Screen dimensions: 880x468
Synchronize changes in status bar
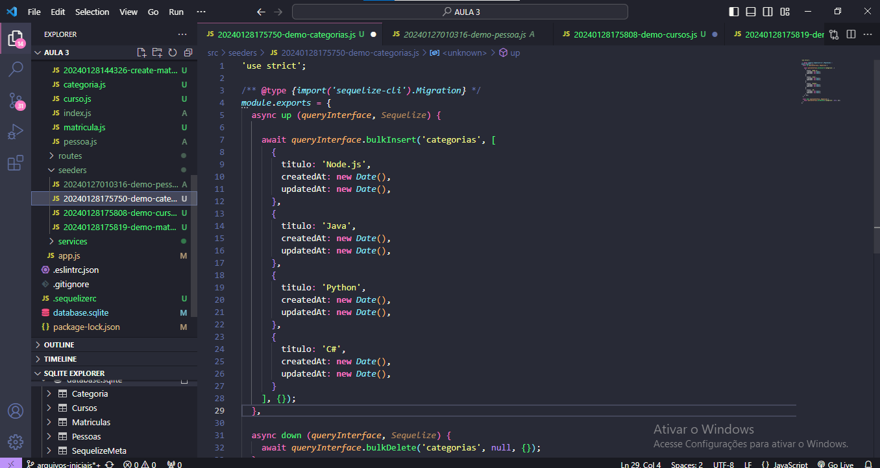(x=110, y=464)
